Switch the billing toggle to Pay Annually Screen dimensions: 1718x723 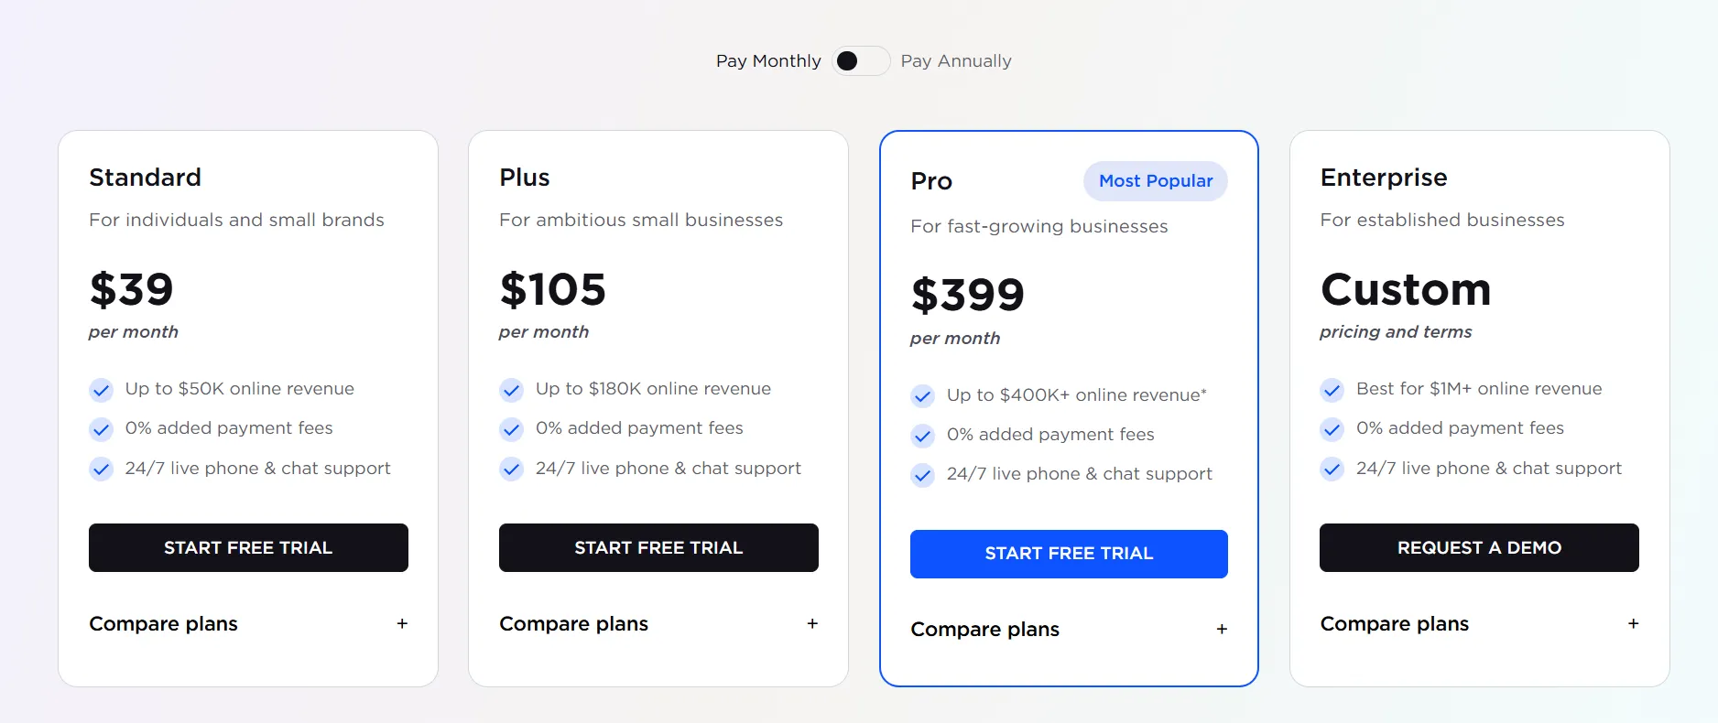(860, 60)
